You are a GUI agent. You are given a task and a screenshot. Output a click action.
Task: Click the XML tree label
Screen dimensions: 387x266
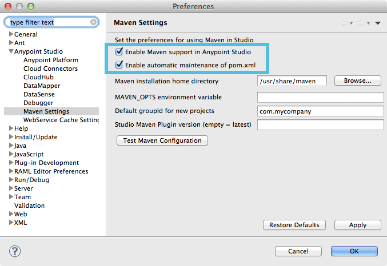coord(21,223)
